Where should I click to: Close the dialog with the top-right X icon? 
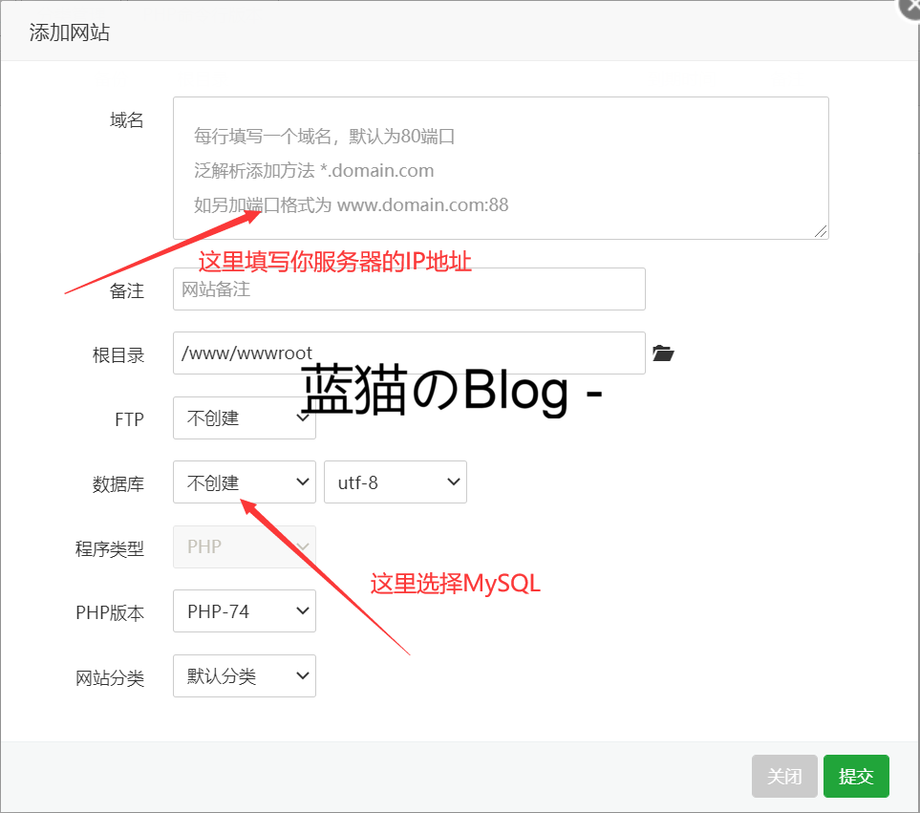tap(910, 7)
